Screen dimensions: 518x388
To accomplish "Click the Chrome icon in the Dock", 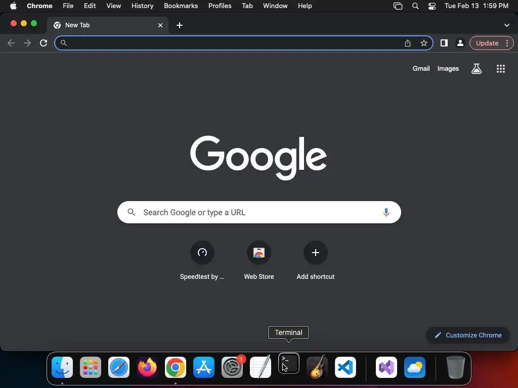I will click(x=176, y=367).
